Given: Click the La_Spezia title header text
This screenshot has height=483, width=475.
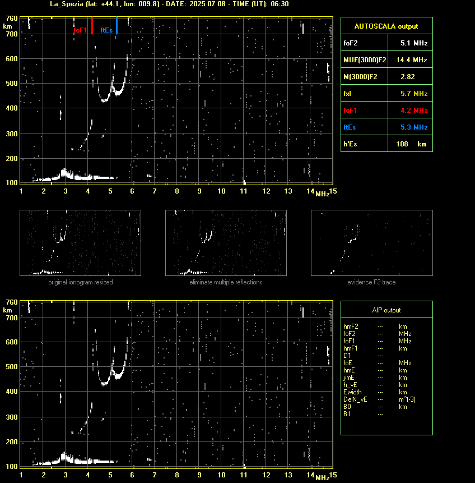Looking at the screenshot, I should [x=169, y=4].
